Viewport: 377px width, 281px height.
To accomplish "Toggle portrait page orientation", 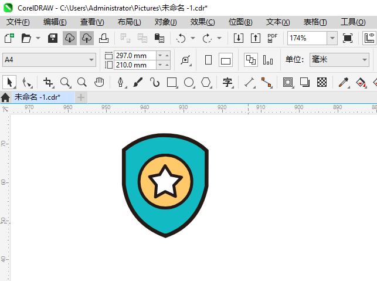I will tap(208, 60).
